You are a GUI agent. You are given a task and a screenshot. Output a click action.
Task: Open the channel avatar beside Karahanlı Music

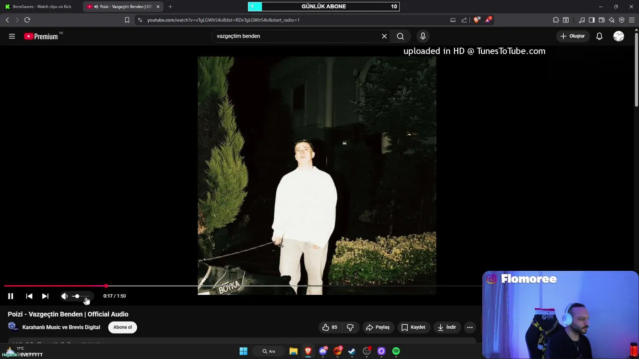[x=12, y=327]
